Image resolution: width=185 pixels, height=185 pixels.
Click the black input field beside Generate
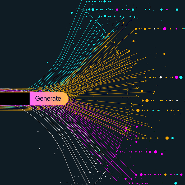click(15, 99)
